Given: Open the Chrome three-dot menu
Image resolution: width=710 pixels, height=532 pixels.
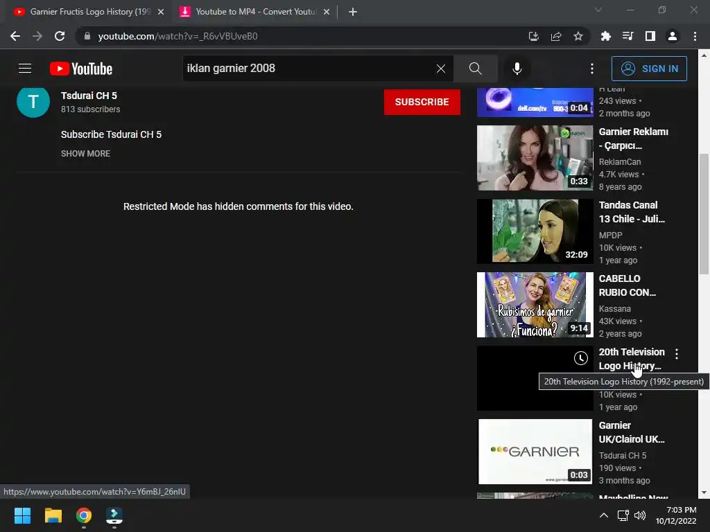Looking at the screenshot, I should pos(695,36).
